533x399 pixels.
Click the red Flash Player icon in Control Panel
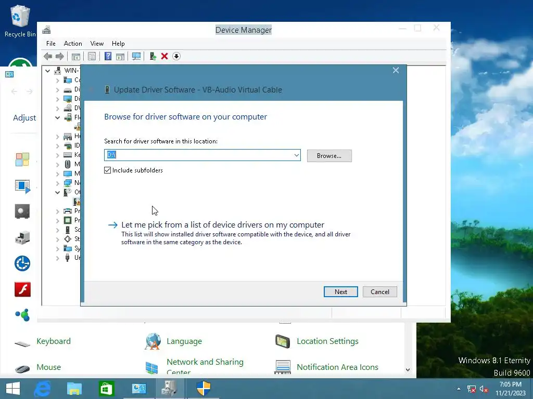point(22,289)
